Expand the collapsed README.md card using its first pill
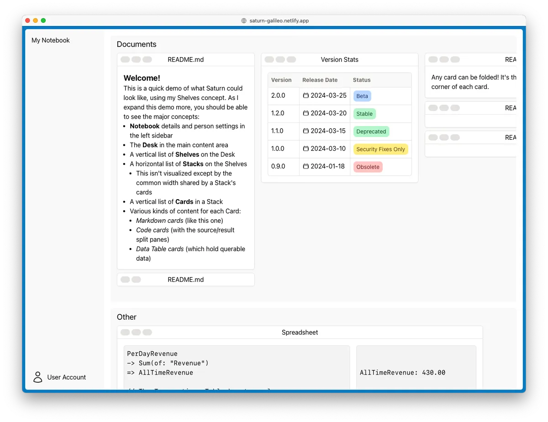 [125, 280]
